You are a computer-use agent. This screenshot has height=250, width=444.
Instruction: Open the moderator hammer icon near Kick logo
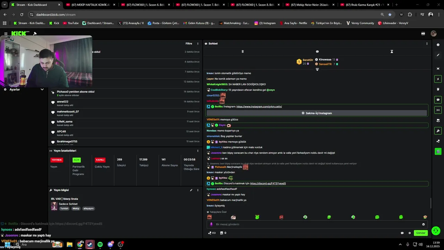(35, 34)
